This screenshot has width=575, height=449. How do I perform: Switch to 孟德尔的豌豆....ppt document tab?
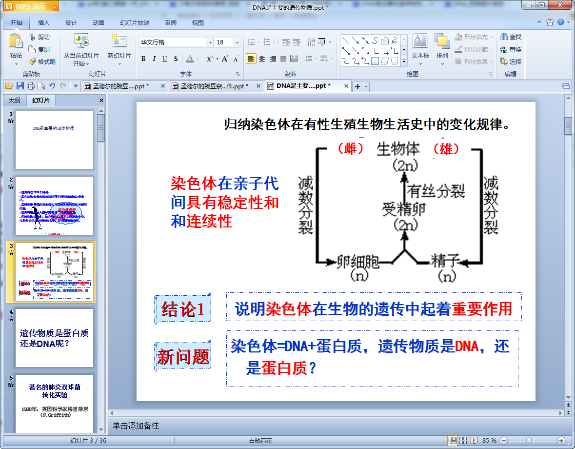(x=121, y=86)
